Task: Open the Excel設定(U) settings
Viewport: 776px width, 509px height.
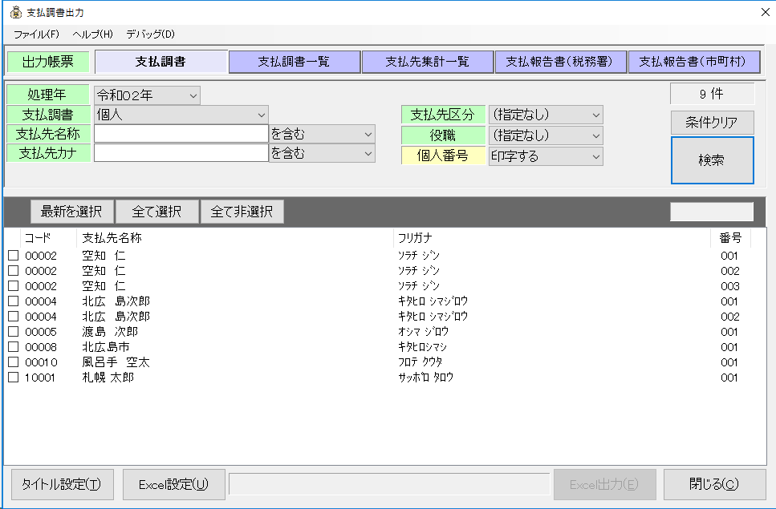Action: point(173,484)
